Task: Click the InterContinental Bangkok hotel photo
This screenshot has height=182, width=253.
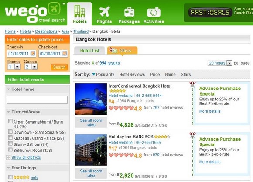Action: click(x=91, y=99)
